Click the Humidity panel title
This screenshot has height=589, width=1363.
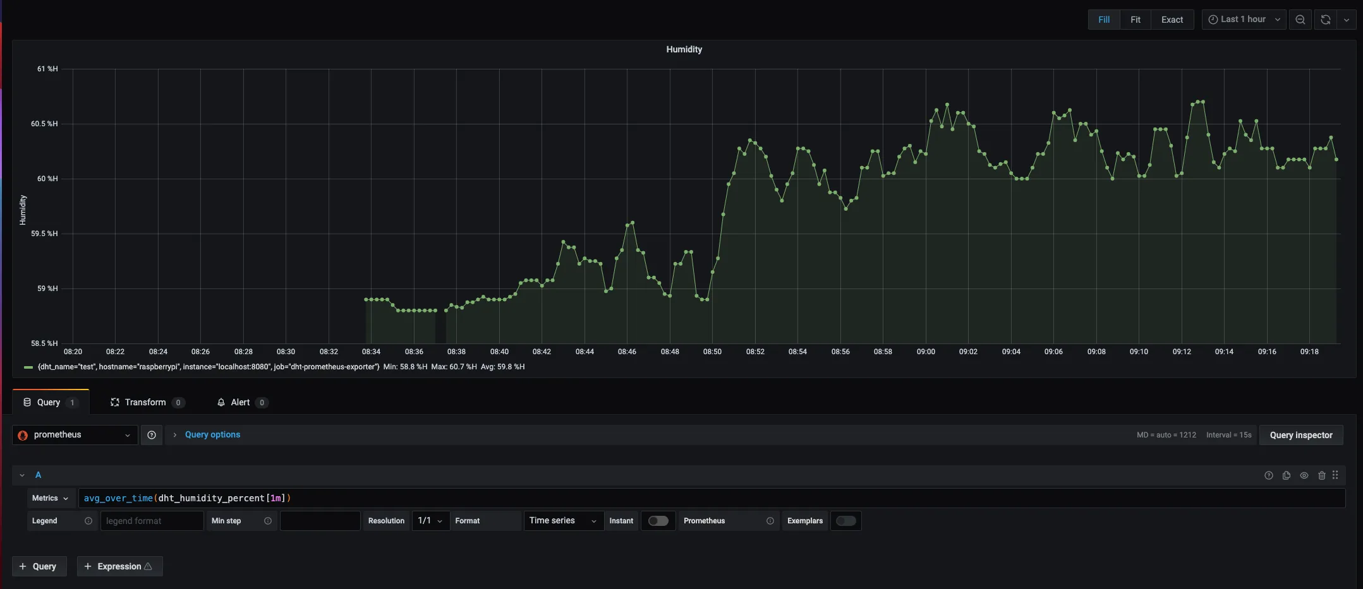point(684,49)
